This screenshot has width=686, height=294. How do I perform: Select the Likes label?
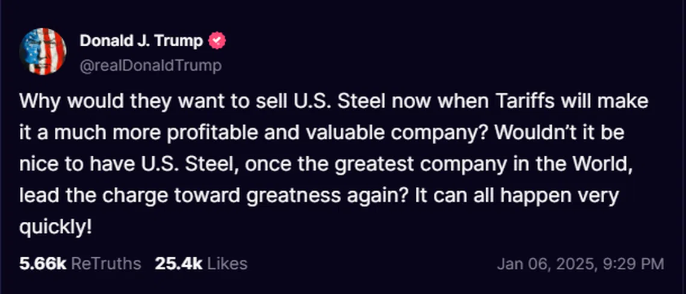[227, 263]
